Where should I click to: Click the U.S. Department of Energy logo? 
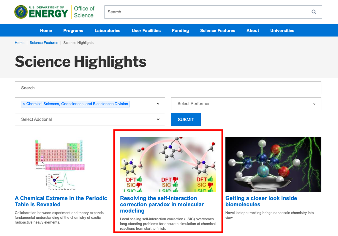[x=41, y=12]
